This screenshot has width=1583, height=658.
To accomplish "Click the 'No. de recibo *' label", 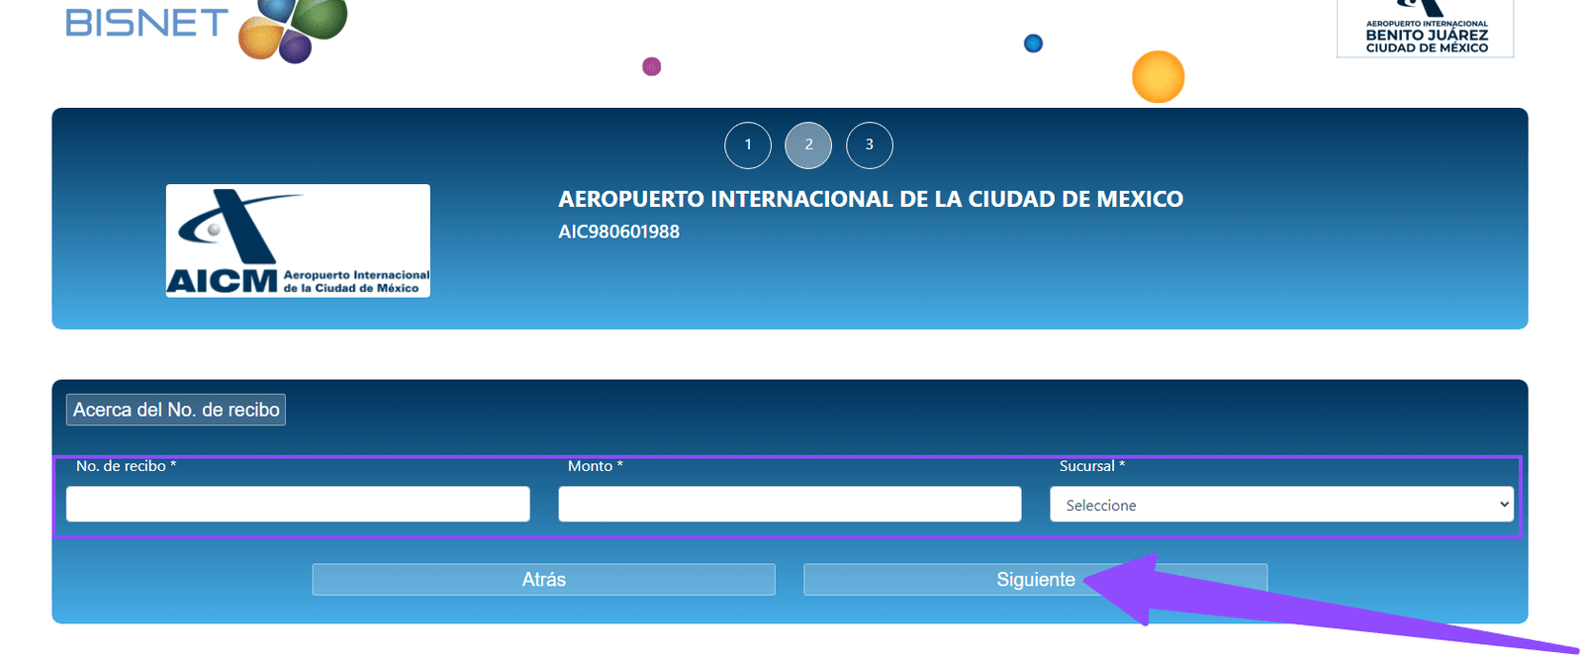I will pyautogui.click(x=126, y=466).
